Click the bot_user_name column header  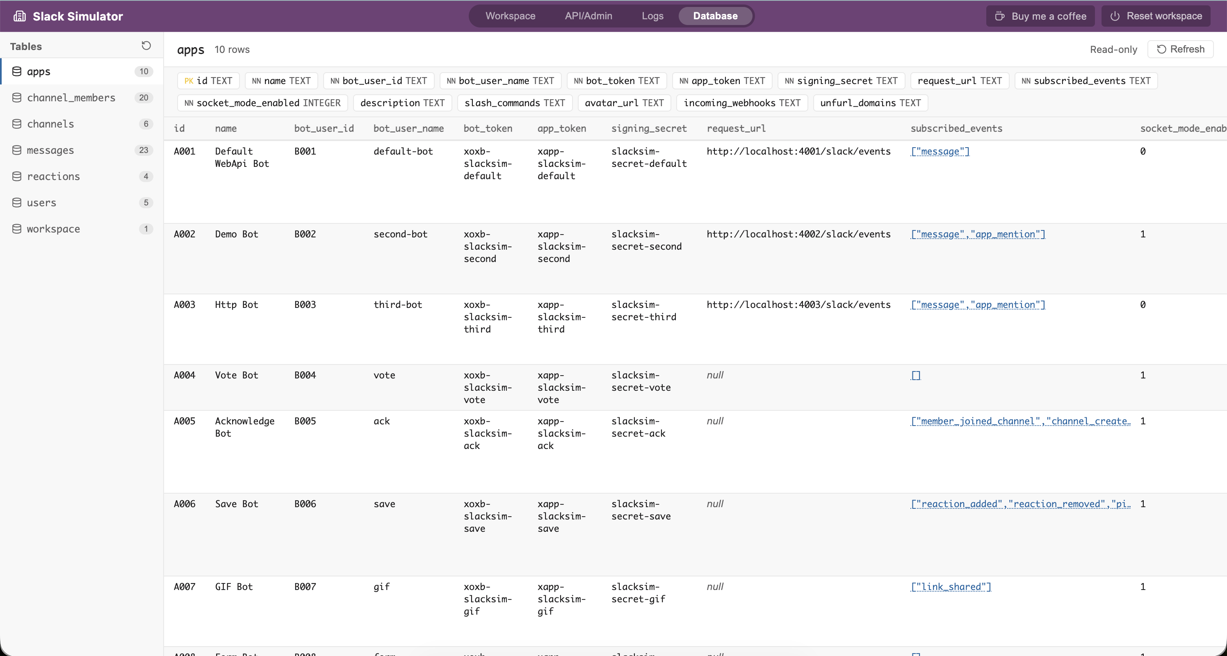click(x=409, y=128)
